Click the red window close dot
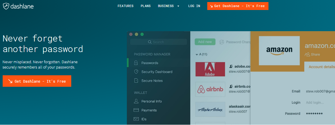335x125 pixels. coord(131,34)
